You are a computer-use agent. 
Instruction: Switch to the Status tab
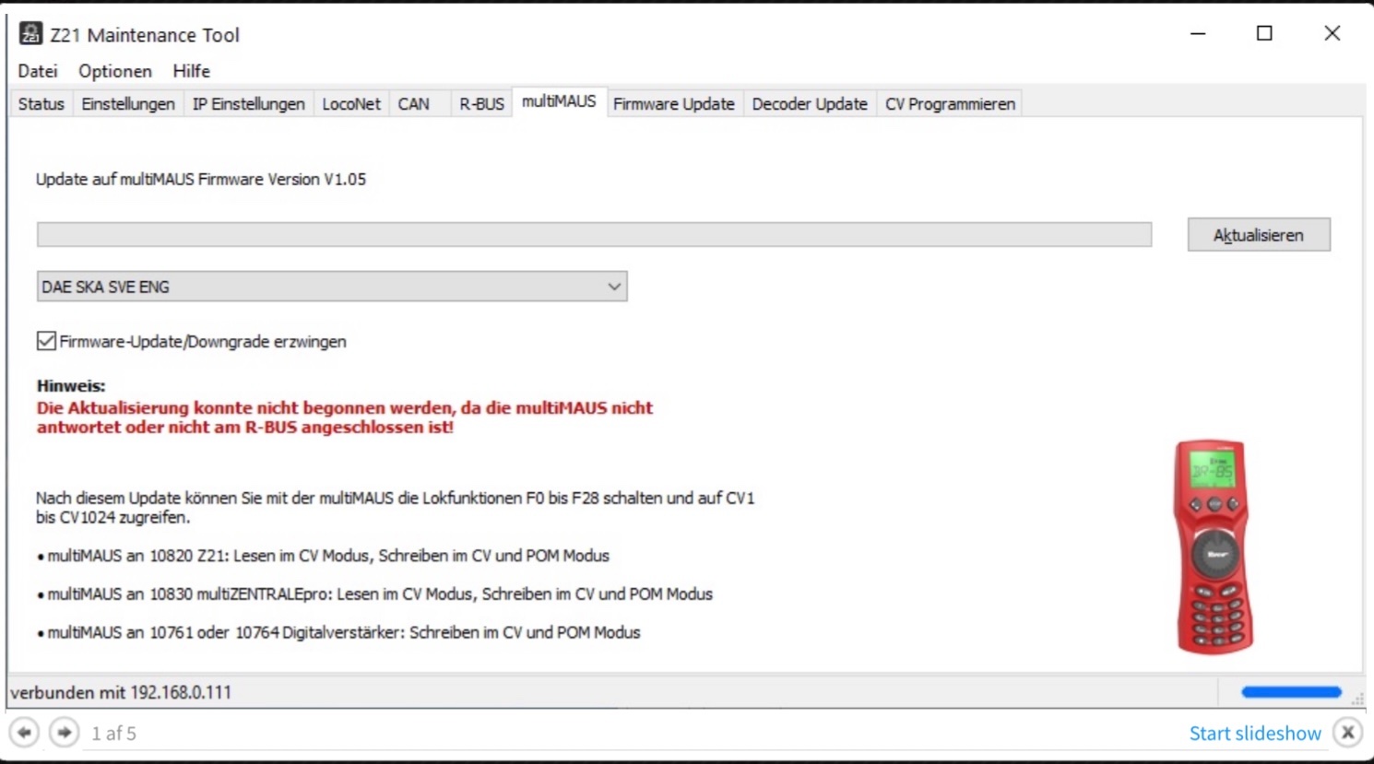[41, 104]
